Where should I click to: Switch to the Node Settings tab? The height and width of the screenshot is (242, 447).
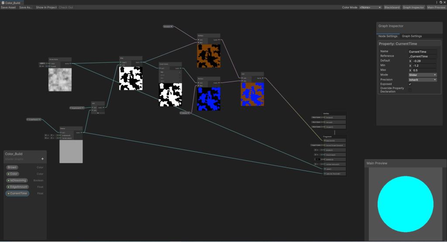pos(388,36)
